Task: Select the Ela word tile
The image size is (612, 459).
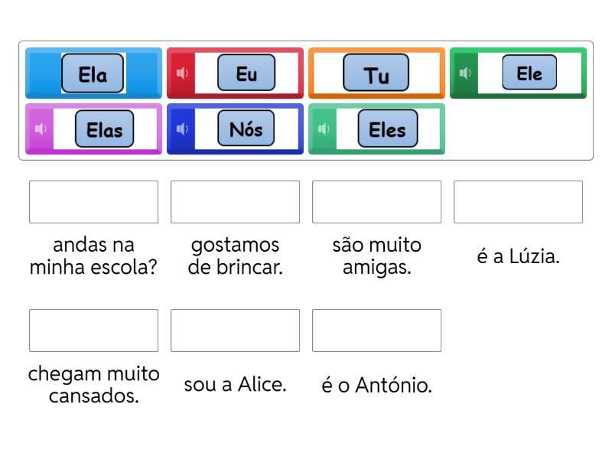Action: (93, 73)
